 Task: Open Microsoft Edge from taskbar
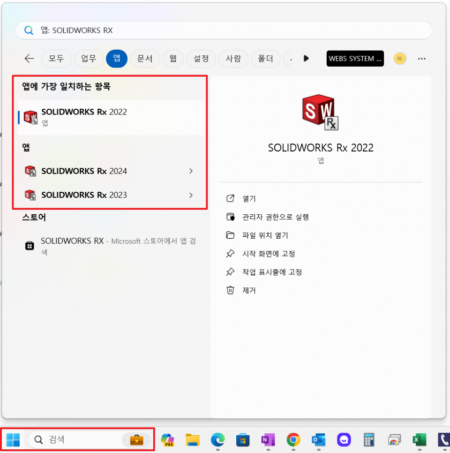(x=218, y=440)
